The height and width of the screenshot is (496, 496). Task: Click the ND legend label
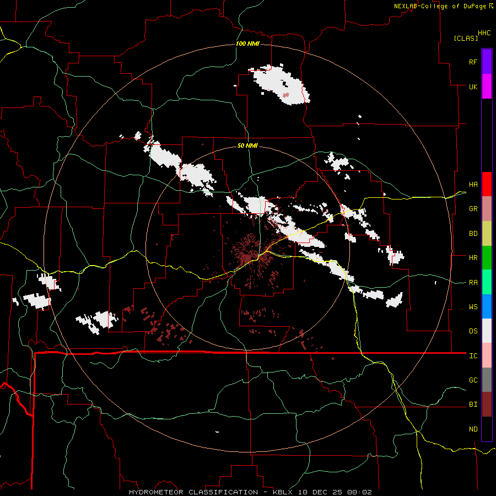(x=473, y=429)
